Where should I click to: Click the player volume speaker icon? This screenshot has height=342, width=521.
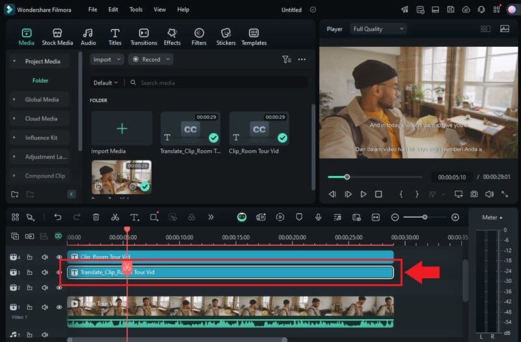[489, 194]
